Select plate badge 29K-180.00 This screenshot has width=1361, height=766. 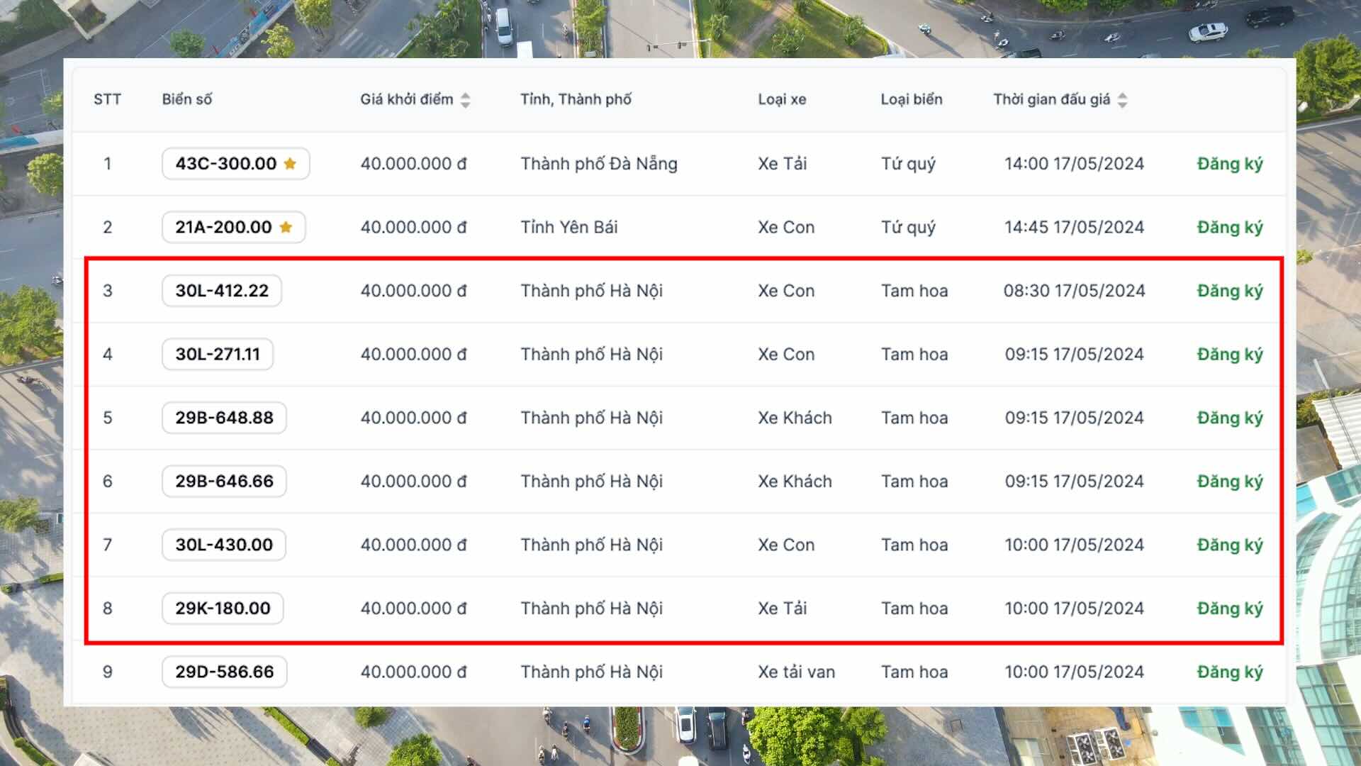tap(223, 609)
